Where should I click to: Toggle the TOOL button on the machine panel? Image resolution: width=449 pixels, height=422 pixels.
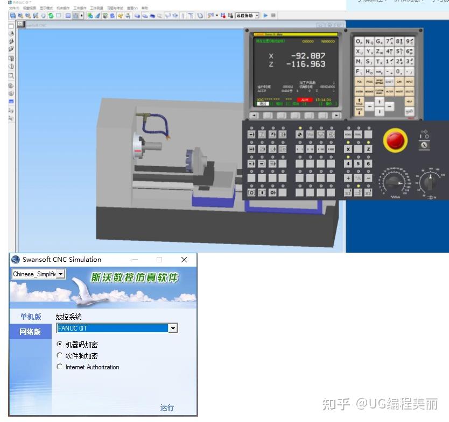[358, 134]
